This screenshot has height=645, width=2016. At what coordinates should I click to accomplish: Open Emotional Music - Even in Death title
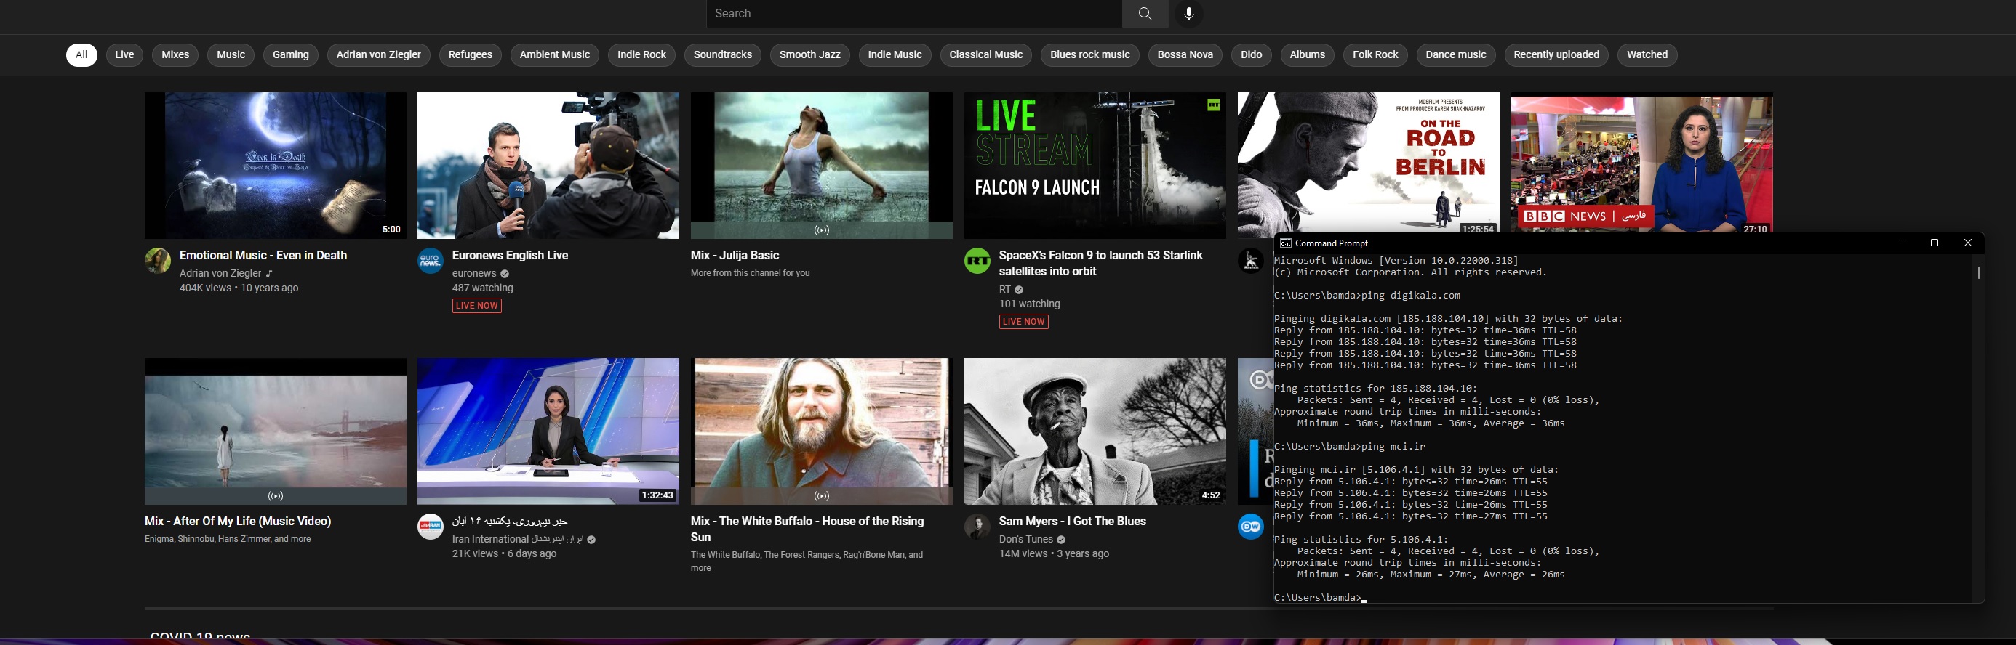(x=263, y=256)
